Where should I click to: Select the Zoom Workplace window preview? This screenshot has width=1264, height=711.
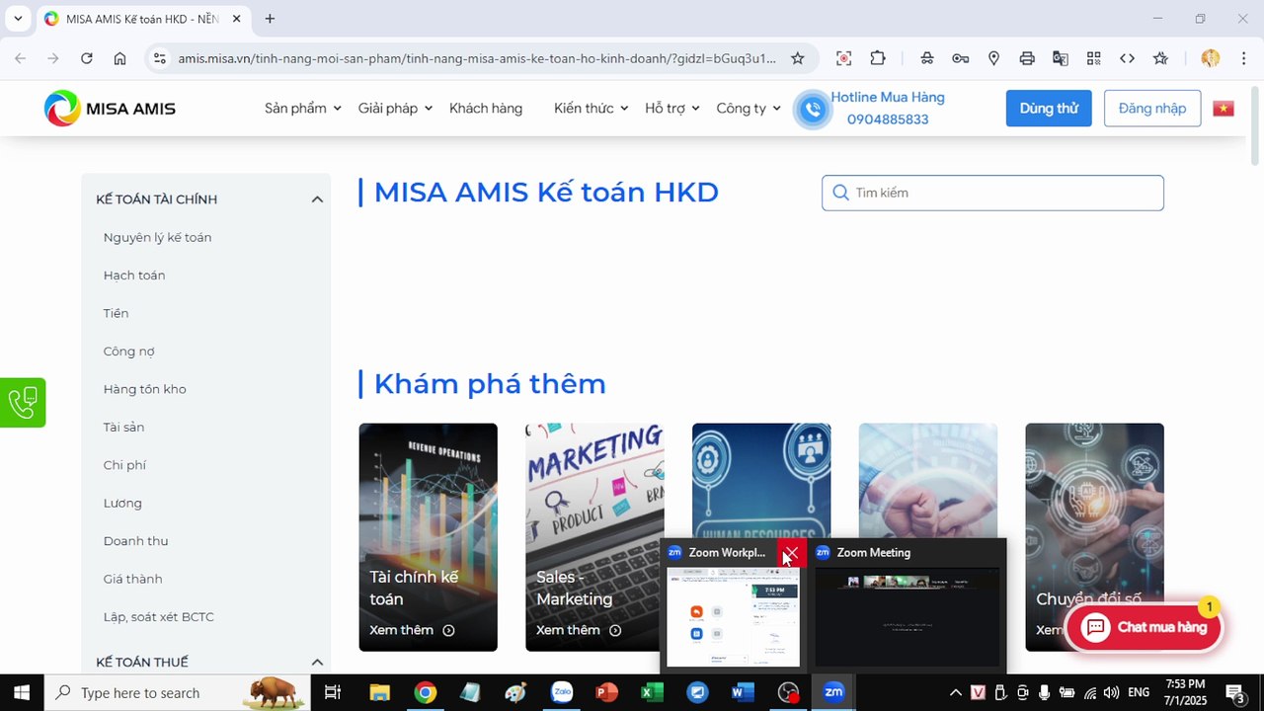tap(733, 604)
